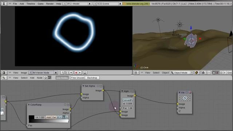
Task: Toggle Viewer node preview icon
Action: (187, 92)
